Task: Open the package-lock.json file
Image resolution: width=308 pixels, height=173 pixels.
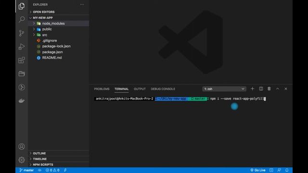Action: tap(59, 46)
